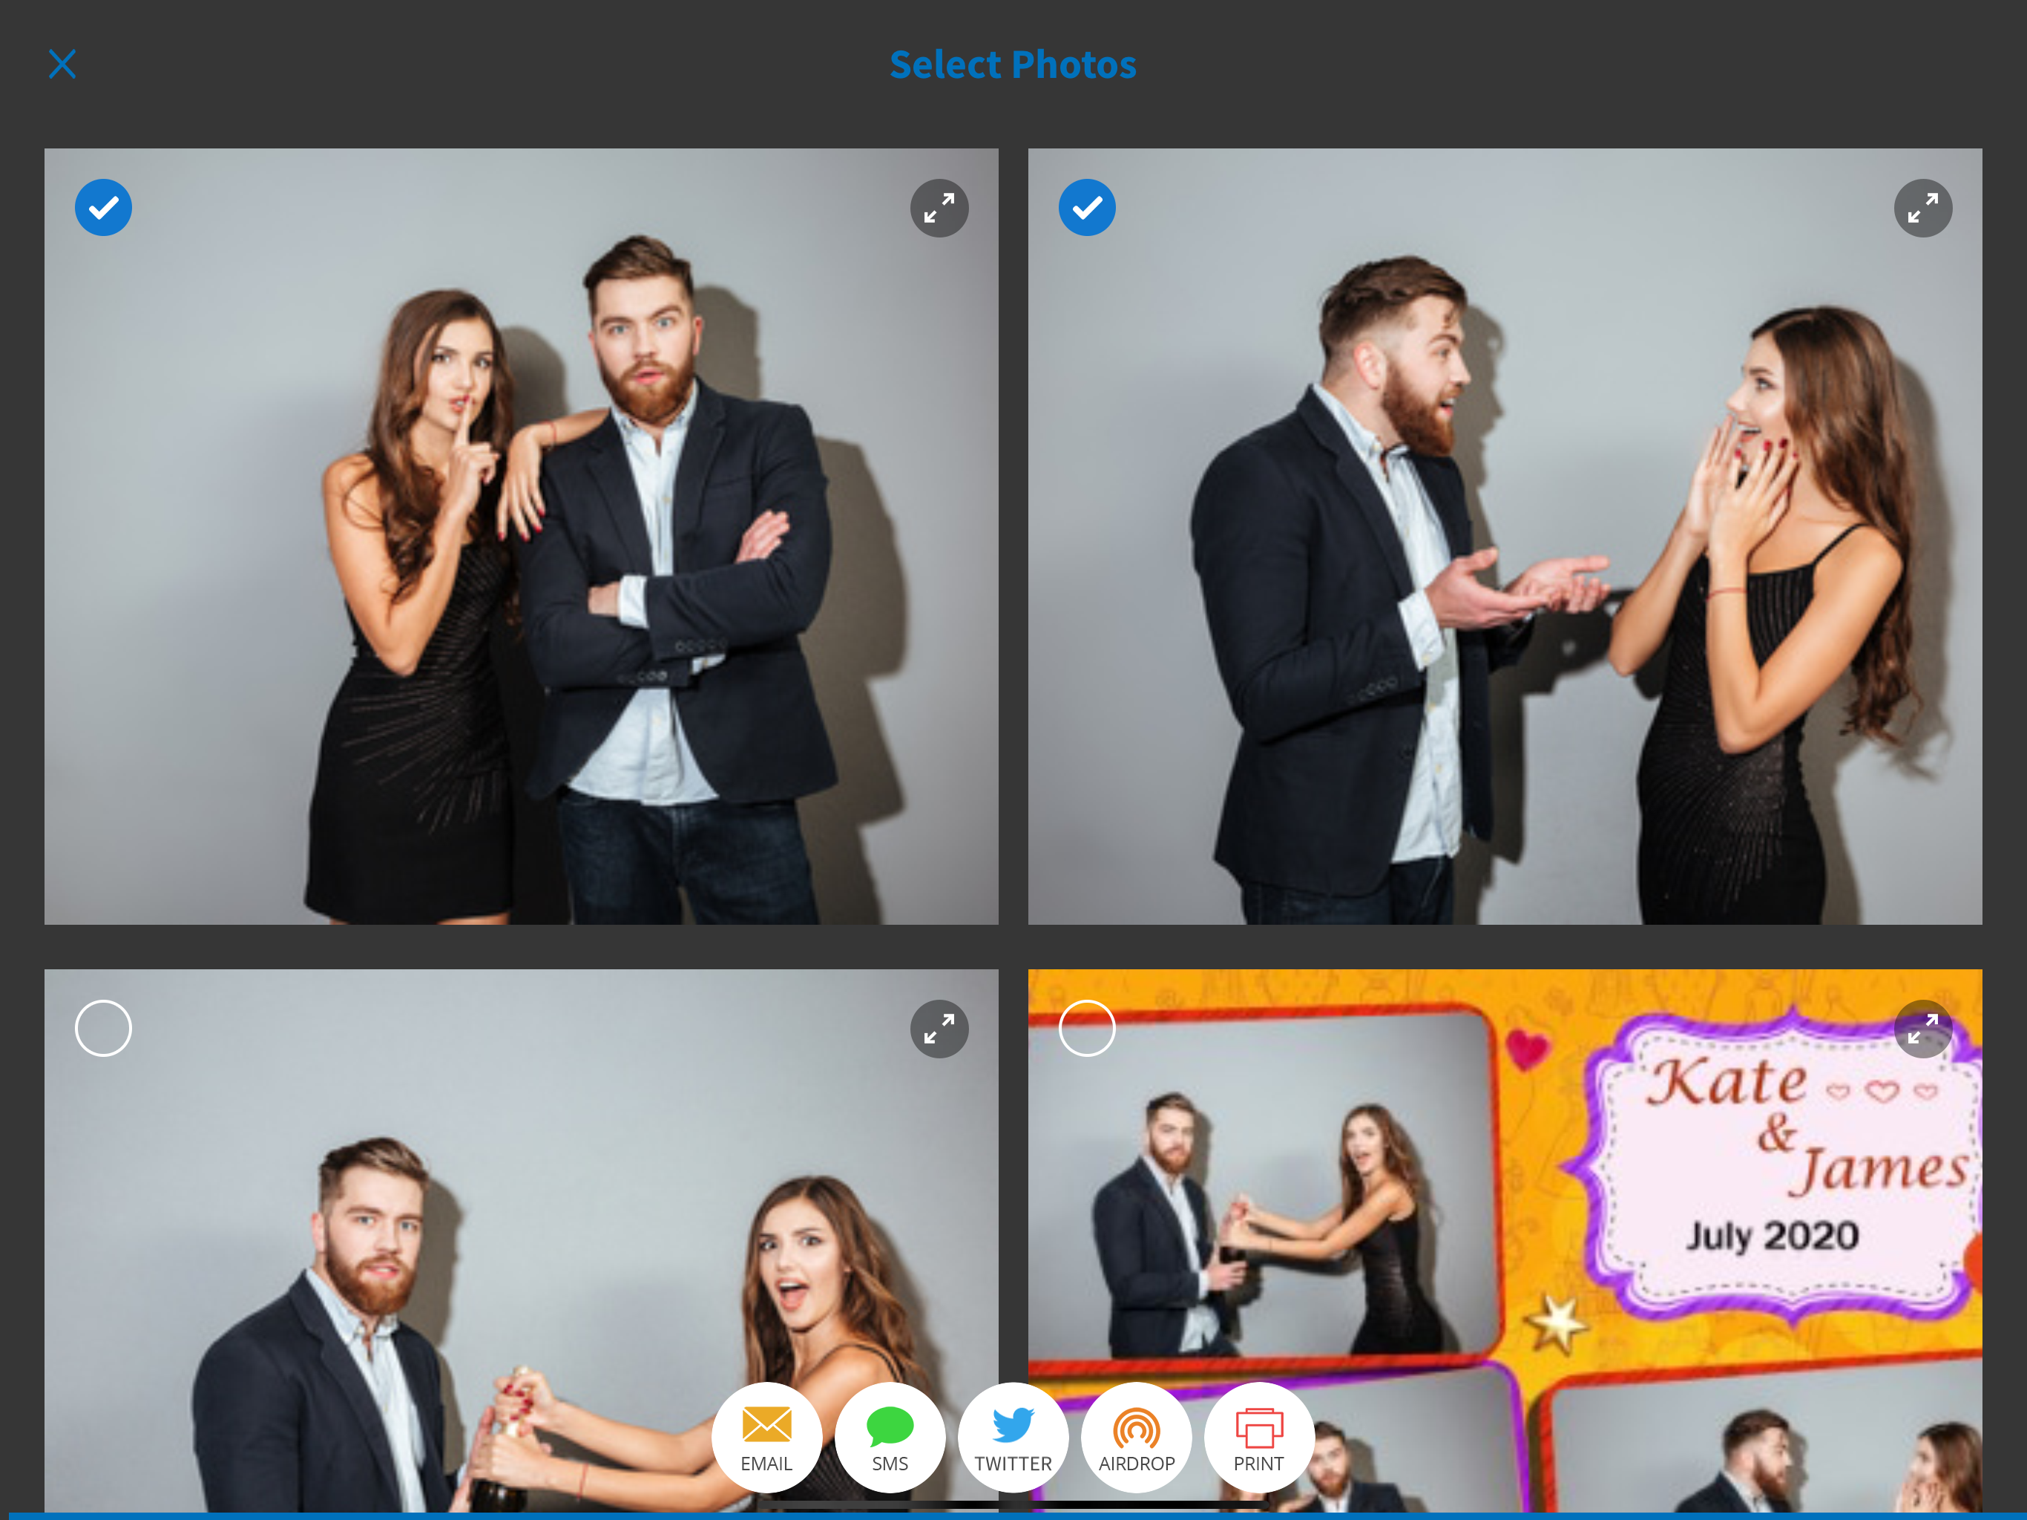Enable selection on bottom-right photo
Screen dimensions: 2027x1520
(x=1087, y=1028)
